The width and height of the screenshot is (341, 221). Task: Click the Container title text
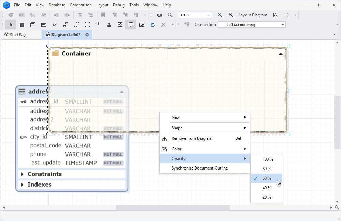(x=76, y=54)
